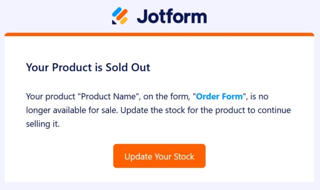The height and width of the screenshot is (190, 320).
Task: Click the Jotform wordmark text
Action: point(171,16)
